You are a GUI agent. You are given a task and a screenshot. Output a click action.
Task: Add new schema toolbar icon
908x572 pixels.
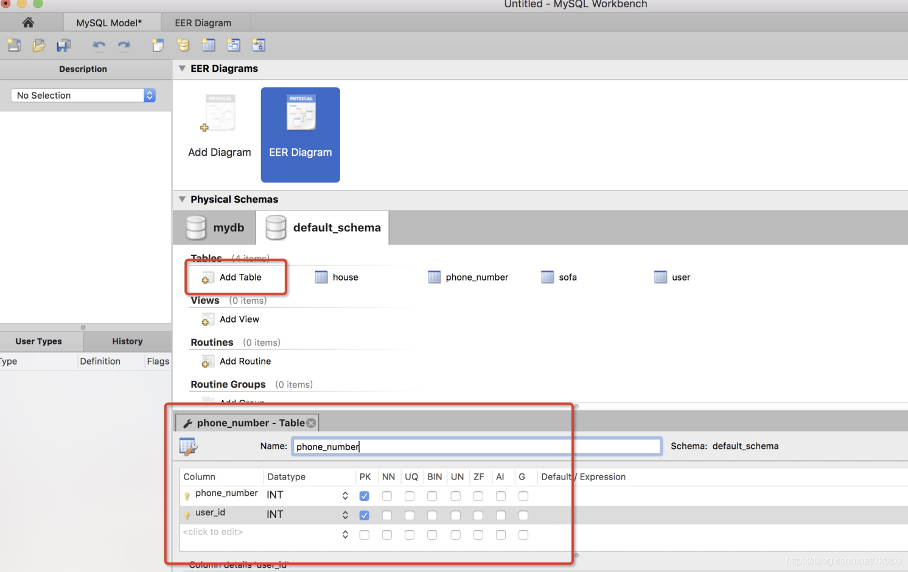[x=183, y=45]
